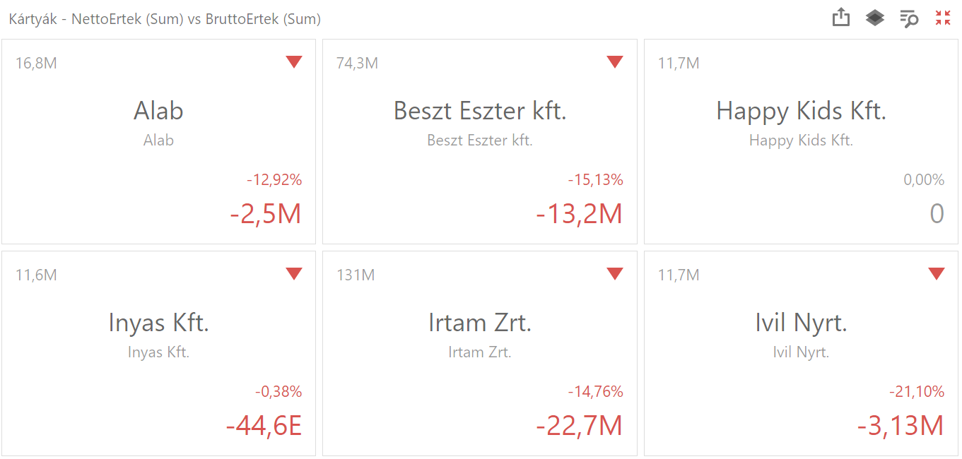Click red triangle on Ivil Nyrt. card
The image size is (962, 459).
[x=937, y=274]
